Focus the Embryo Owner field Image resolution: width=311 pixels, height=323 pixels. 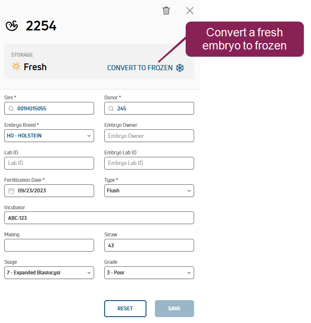(x=149, y=136)
